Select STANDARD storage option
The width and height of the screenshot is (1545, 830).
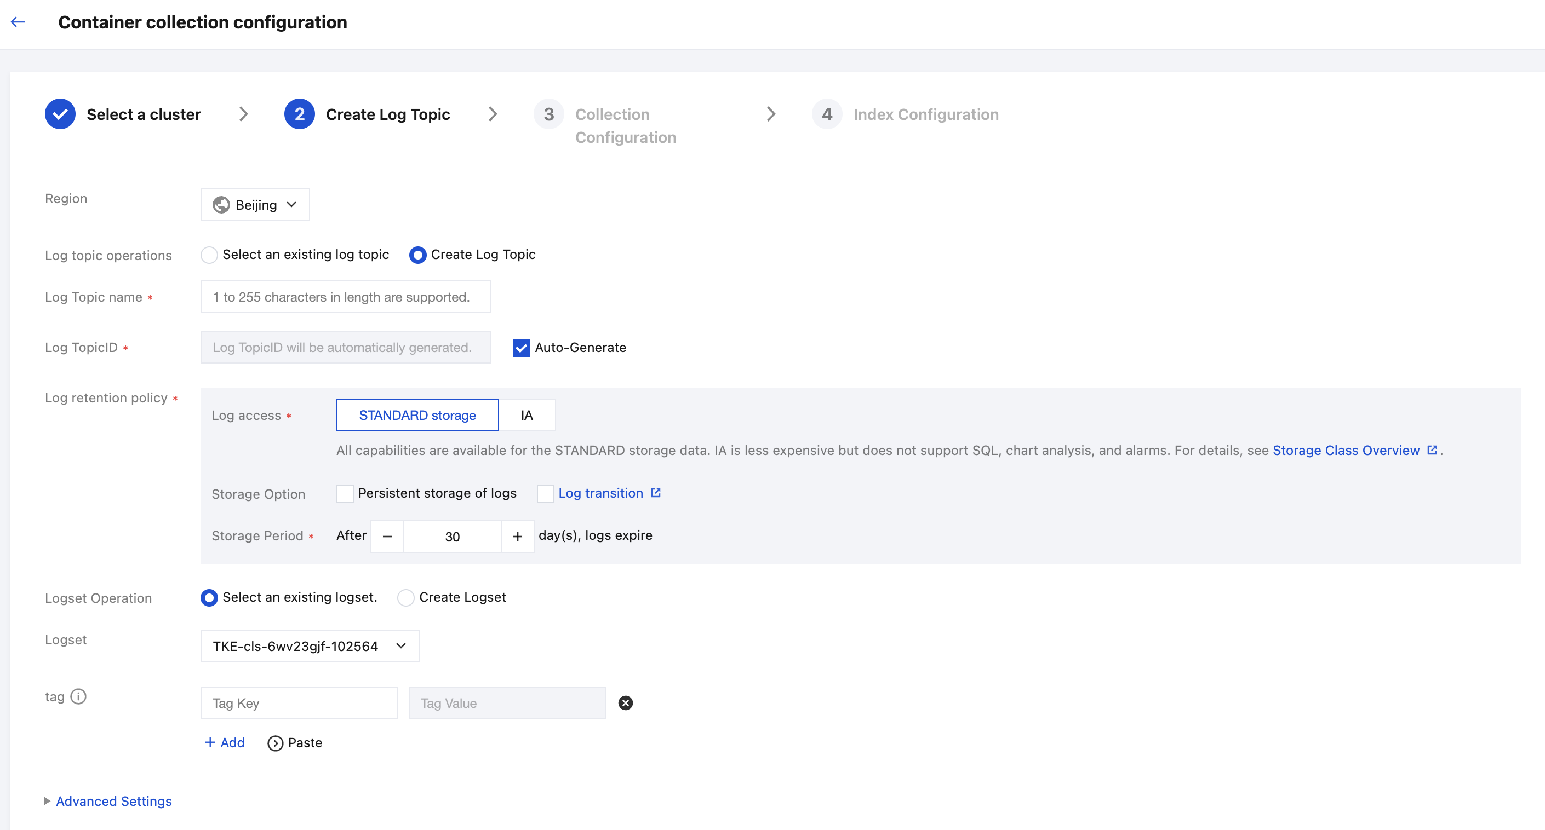click(x=417, y=416)
